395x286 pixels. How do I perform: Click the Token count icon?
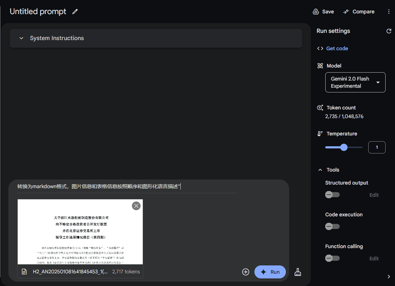tap(320, 108)
